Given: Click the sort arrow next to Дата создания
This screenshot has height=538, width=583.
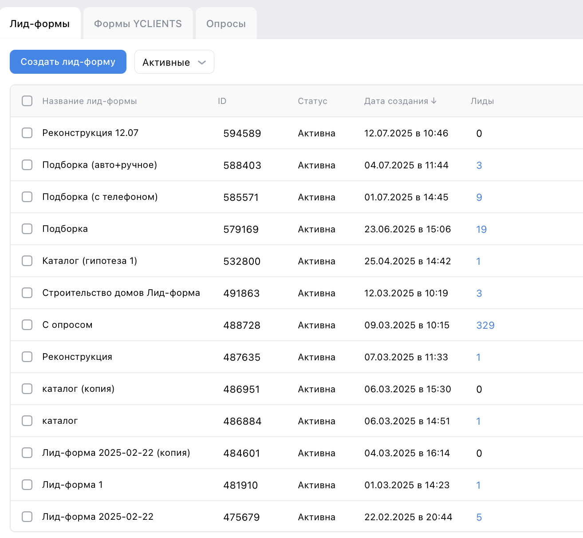Looking at the screenshot, I should pos(433,101).
